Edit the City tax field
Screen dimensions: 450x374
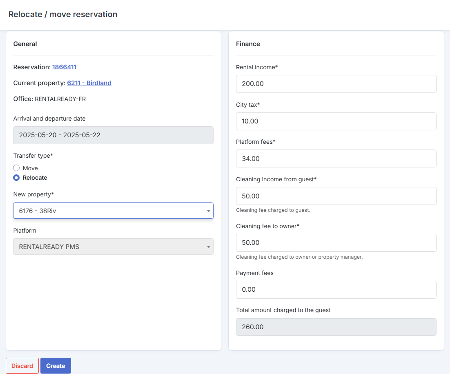(336, 121)
